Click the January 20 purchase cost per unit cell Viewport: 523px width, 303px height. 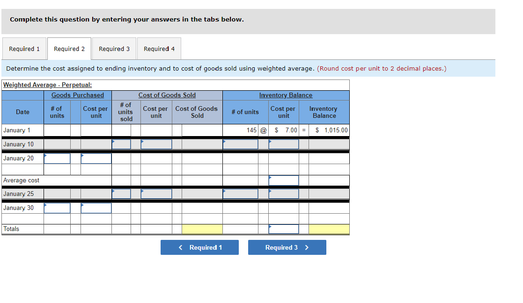pyautogui.click(x=96, y=158)
